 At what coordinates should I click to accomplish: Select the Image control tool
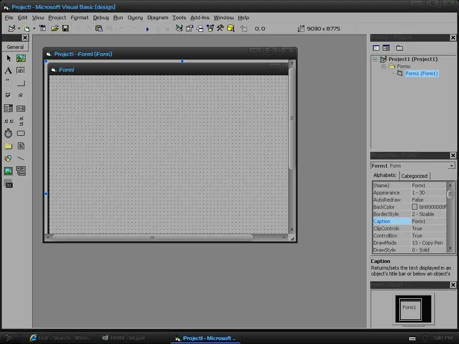coord(9,171)
